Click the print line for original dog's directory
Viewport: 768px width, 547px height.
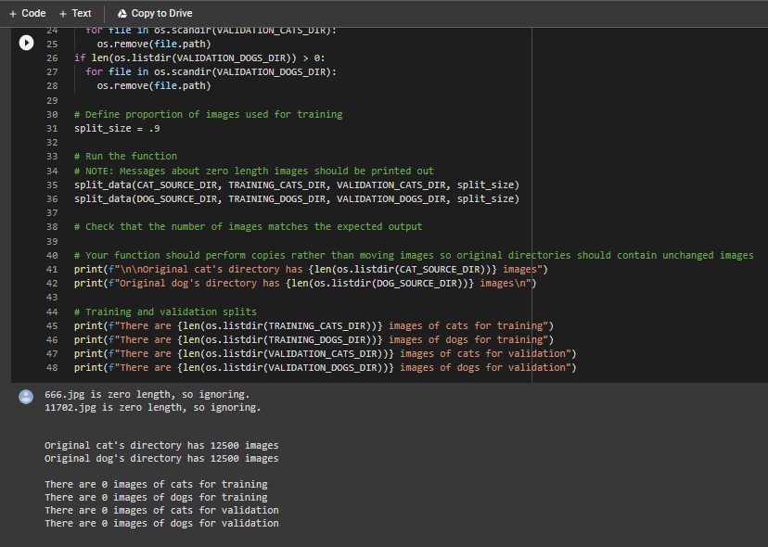coord(305,283)
